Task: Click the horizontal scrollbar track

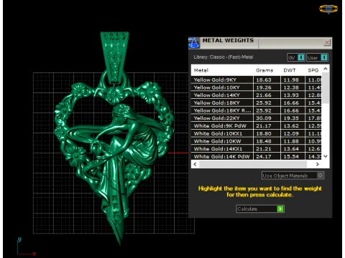Action: click(x=253, y=164)
